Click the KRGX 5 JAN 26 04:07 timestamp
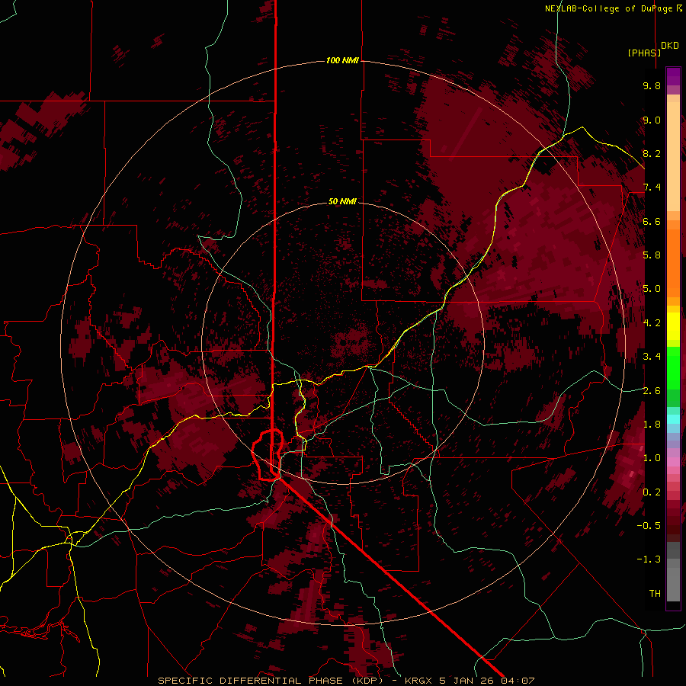Viewport: 686px width, 686px height. 470,681
